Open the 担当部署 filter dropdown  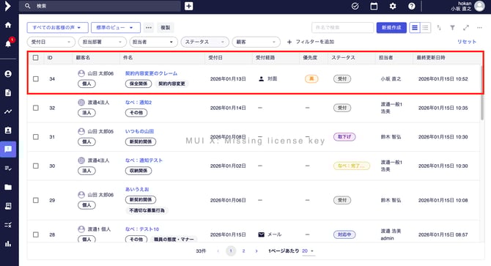click(x=103, y=42)
